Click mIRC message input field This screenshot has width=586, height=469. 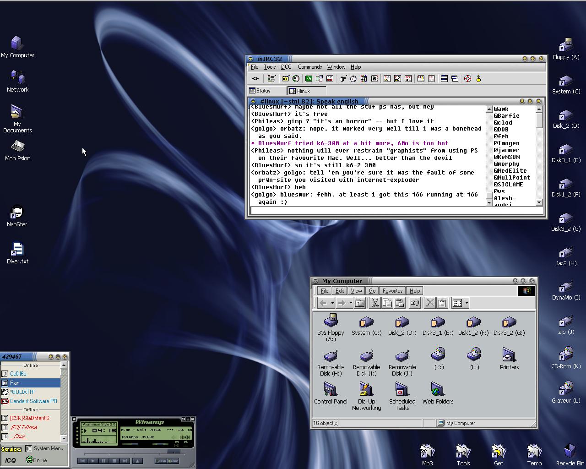click(x=396, y=211)
